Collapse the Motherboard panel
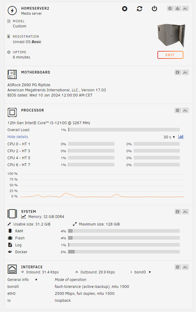 185,72
